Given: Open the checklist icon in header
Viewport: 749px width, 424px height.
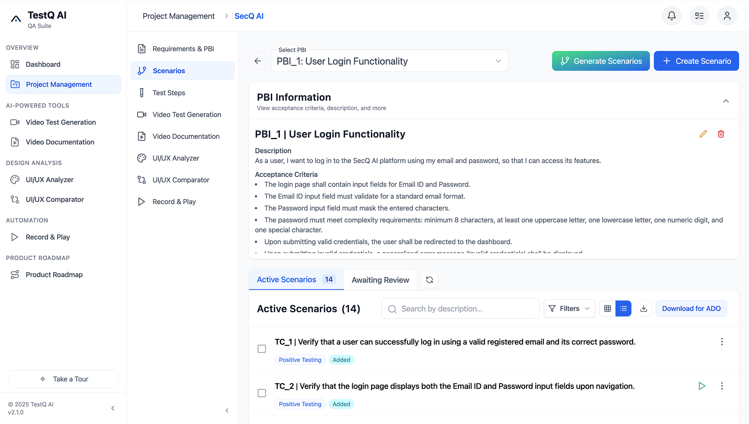Looking at the screenshot, I should pyautogui.click(x=699, y=16).
